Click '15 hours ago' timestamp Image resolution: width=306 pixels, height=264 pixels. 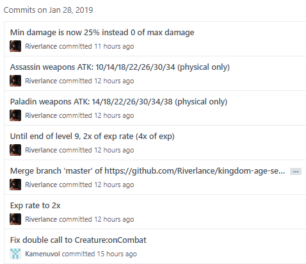click(117, 254)
